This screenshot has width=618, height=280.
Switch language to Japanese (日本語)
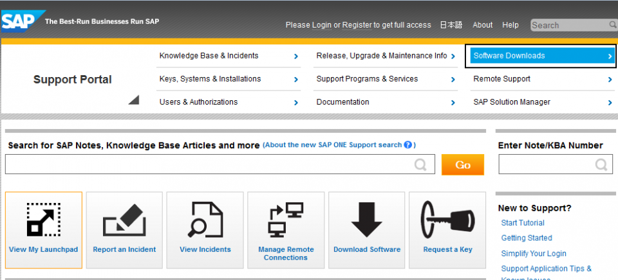tap(451, 25)
